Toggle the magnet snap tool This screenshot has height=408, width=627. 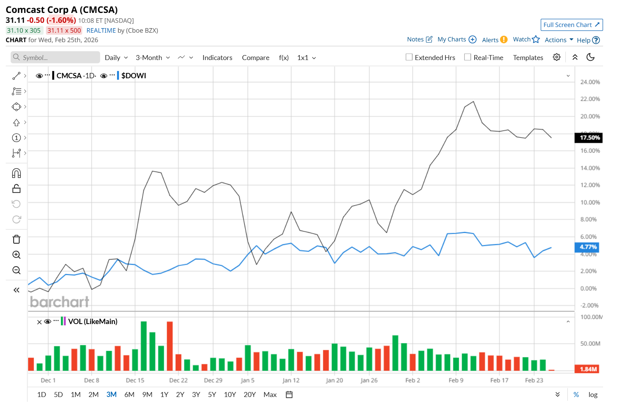click(x=16, y=173)
